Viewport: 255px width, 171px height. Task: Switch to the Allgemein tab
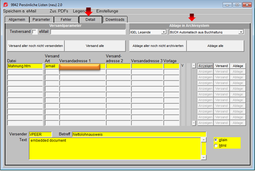[17, 20]
